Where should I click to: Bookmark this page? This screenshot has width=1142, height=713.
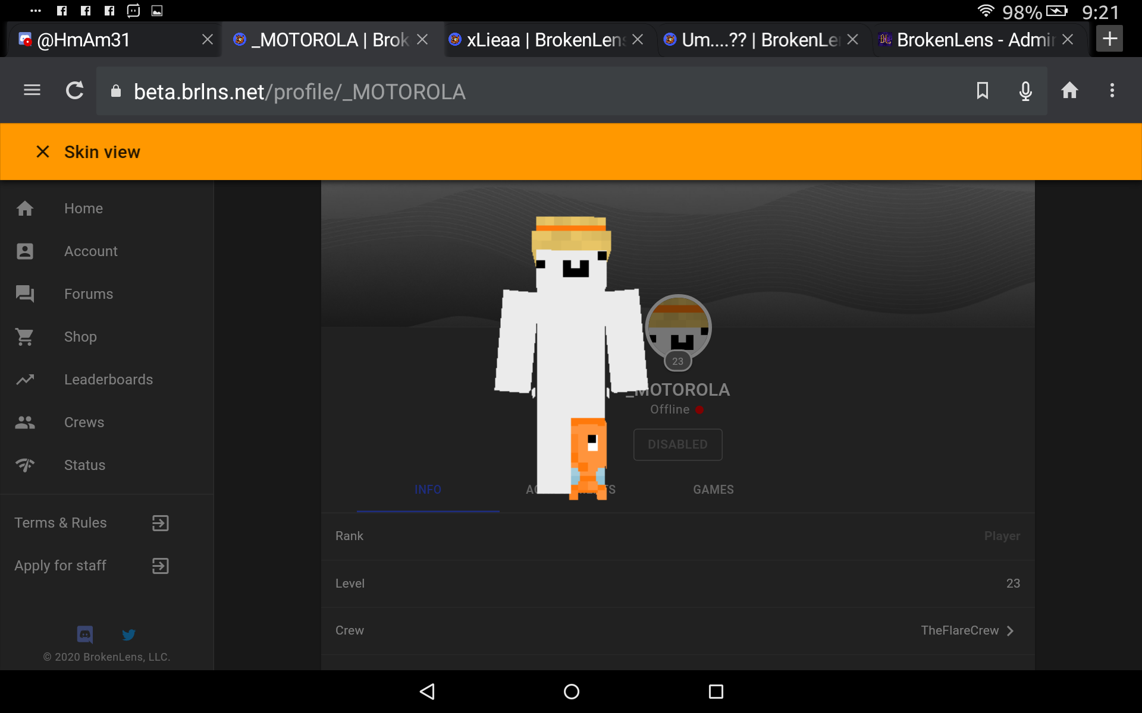tap(983, 90)
